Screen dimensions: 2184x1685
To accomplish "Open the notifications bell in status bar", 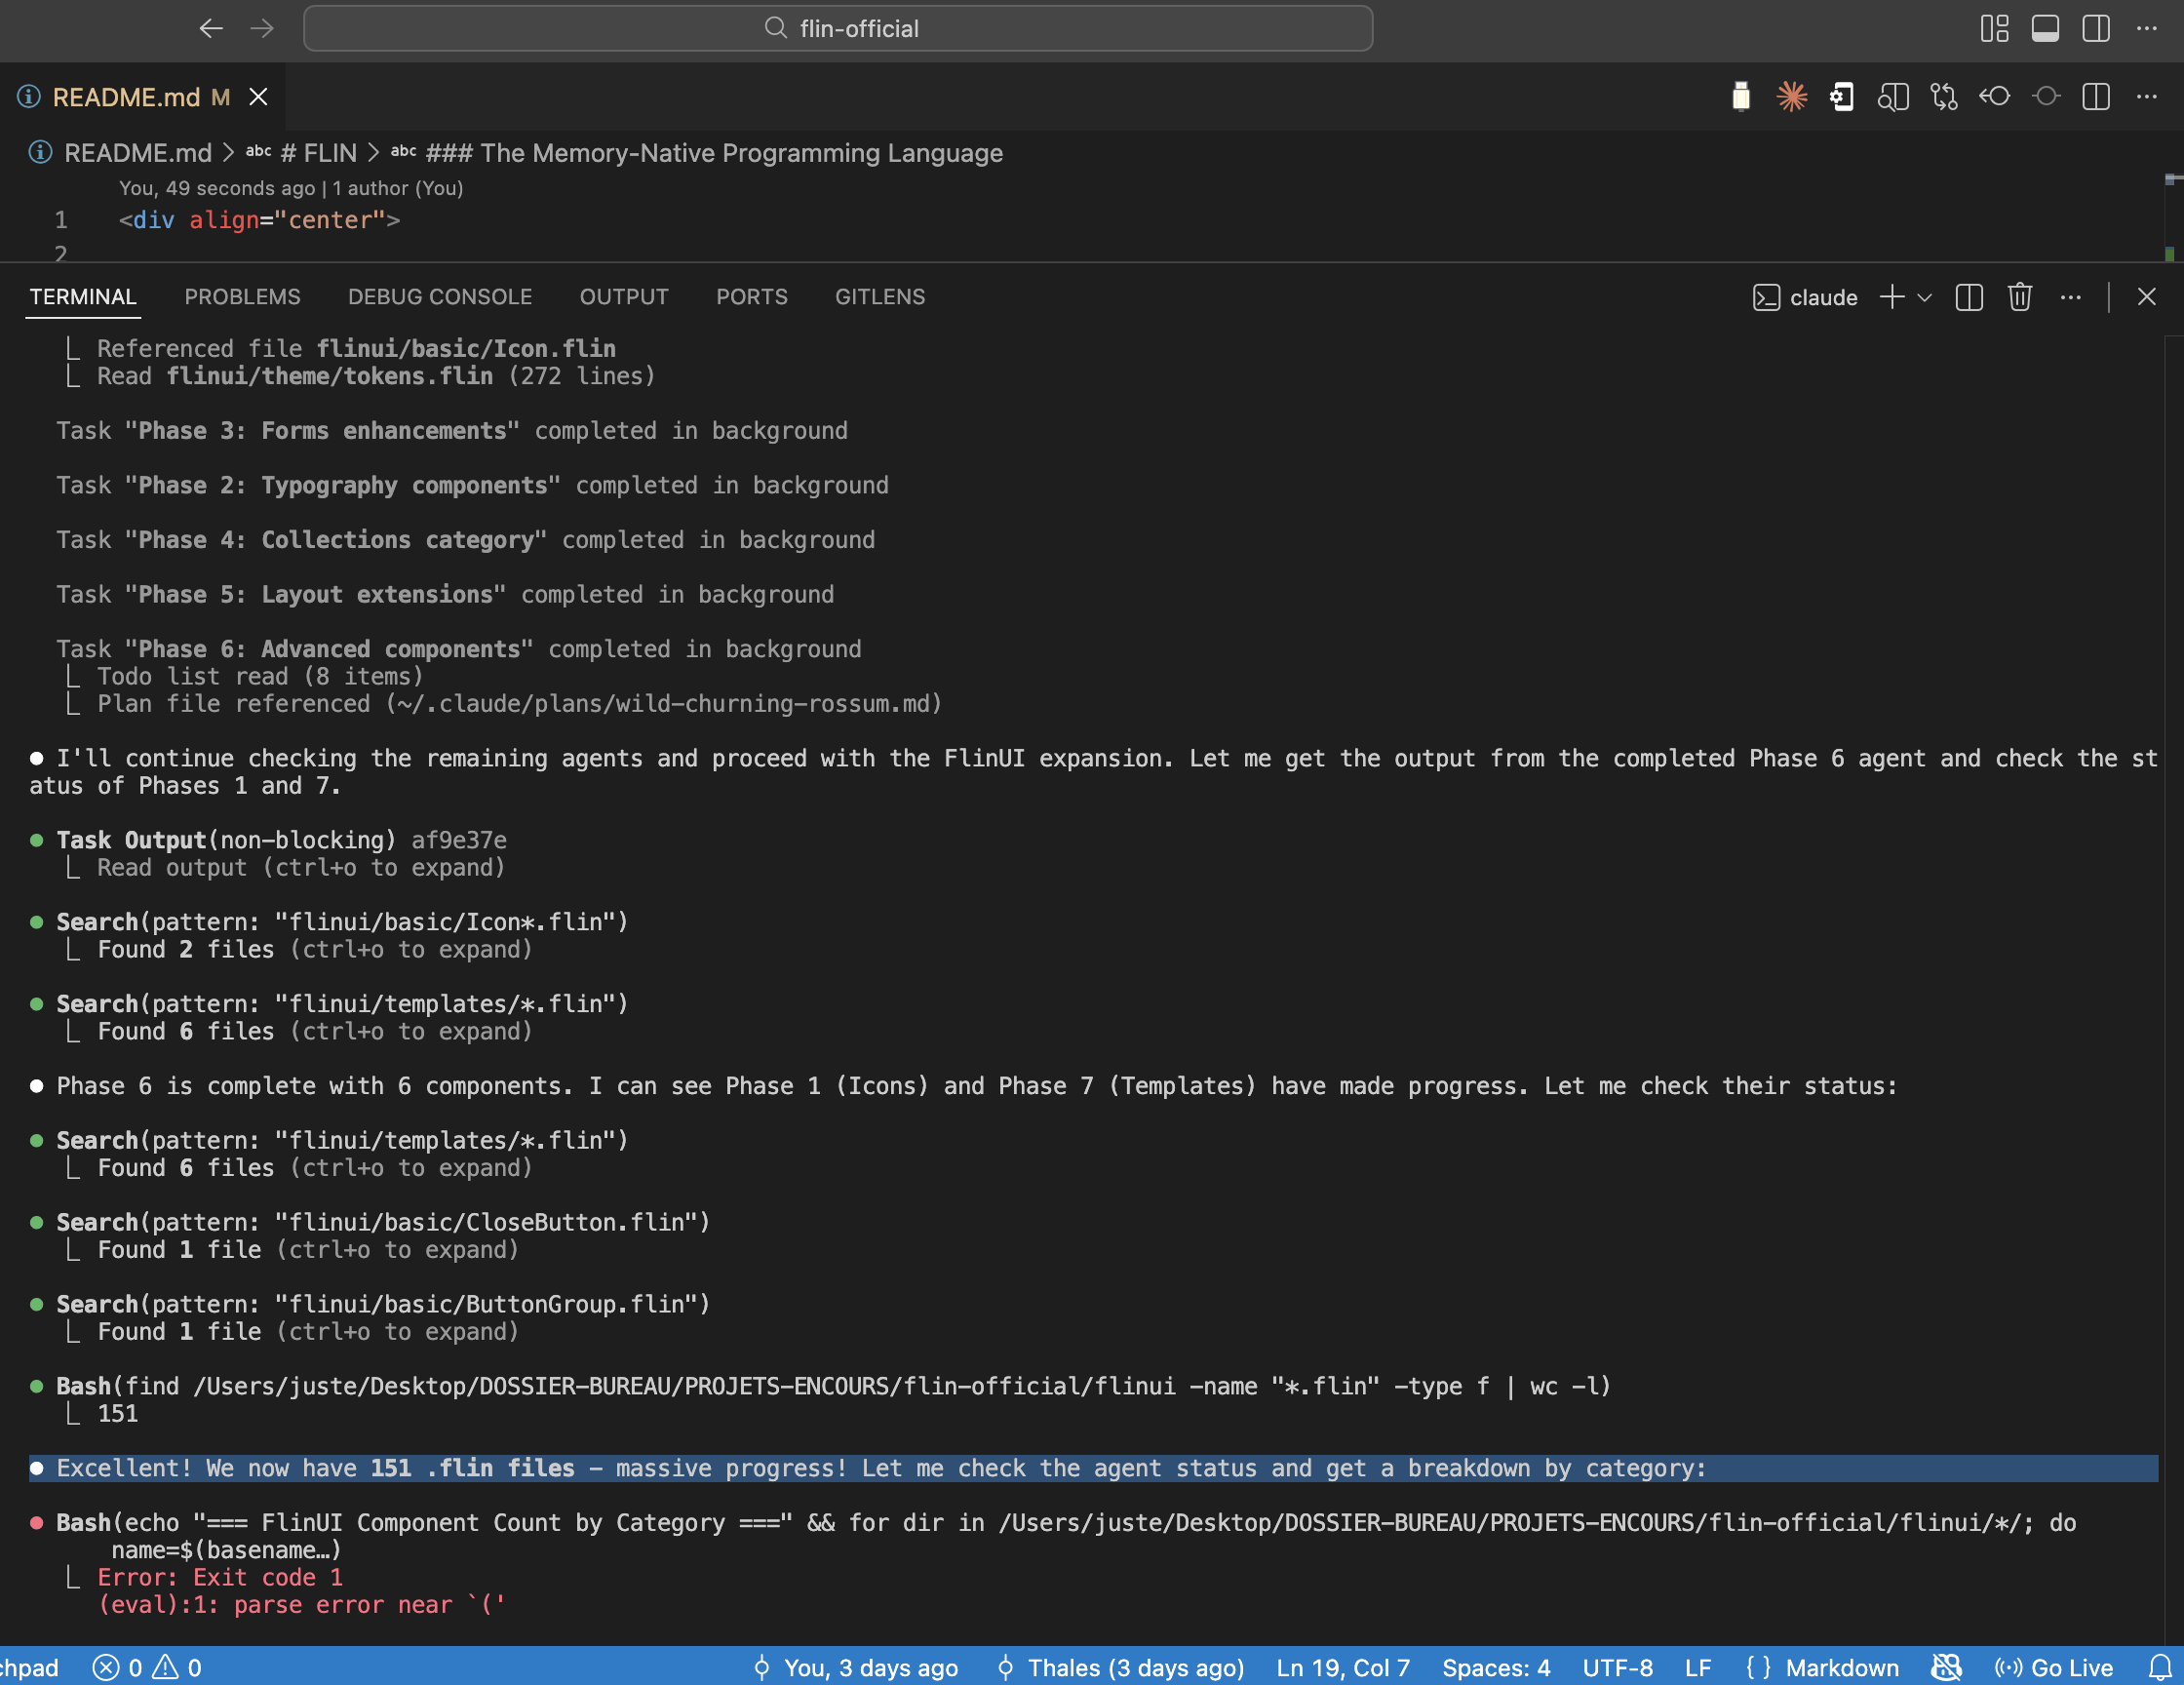I will click(x=2159, y=1667).
